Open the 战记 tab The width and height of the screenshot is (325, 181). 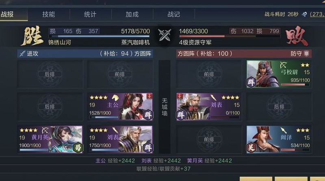(x=174, y=14)
